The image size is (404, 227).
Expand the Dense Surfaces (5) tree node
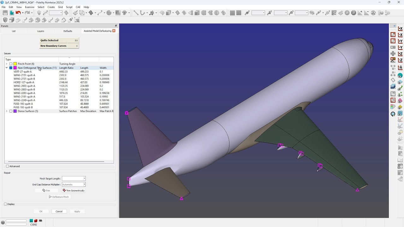pyautogui.click(x=7, y=111)
